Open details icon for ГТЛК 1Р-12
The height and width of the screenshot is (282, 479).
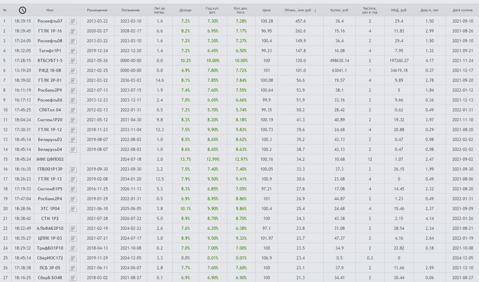pyautogui.click(x=73, y=129)
